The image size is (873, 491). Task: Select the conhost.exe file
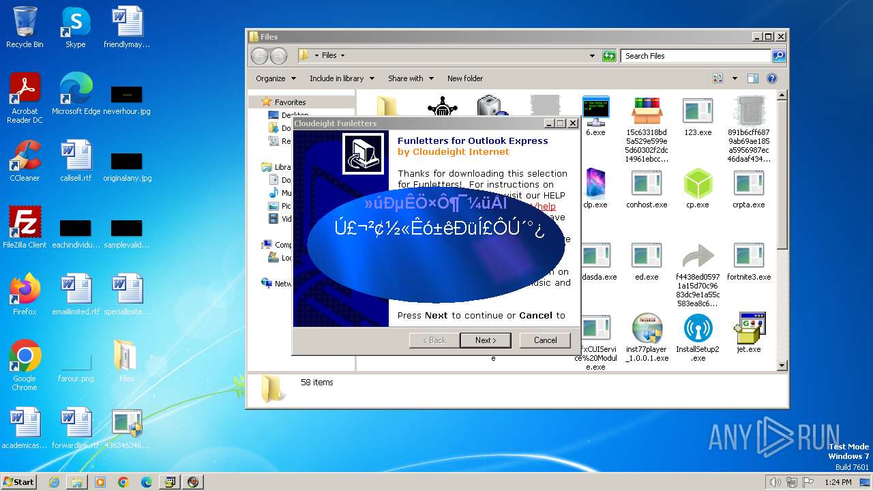click(x=647, y=188)
